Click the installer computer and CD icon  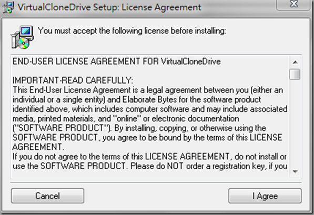tap(23, 37)
